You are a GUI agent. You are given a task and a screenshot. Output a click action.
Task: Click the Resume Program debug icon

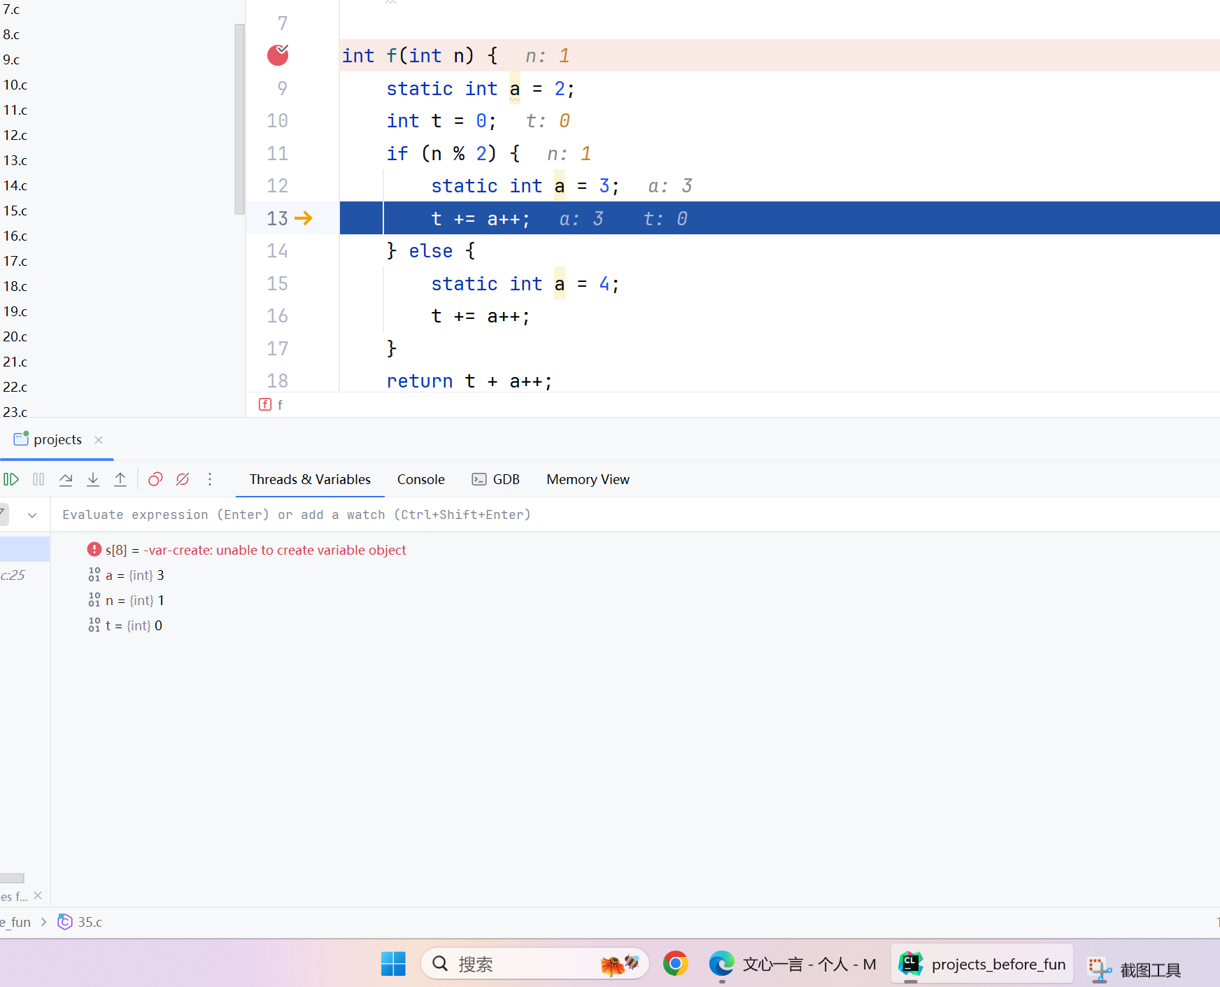coord(11,479)
